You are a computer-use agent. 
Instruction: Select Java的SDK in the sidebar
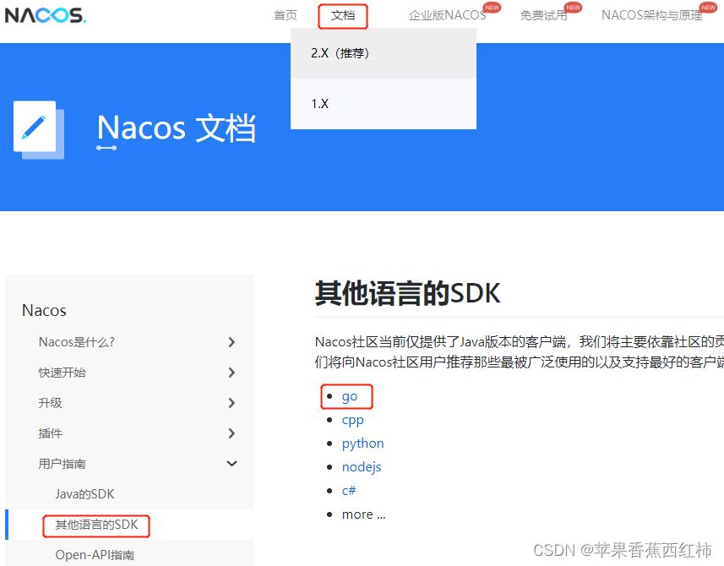coord(85,493)
